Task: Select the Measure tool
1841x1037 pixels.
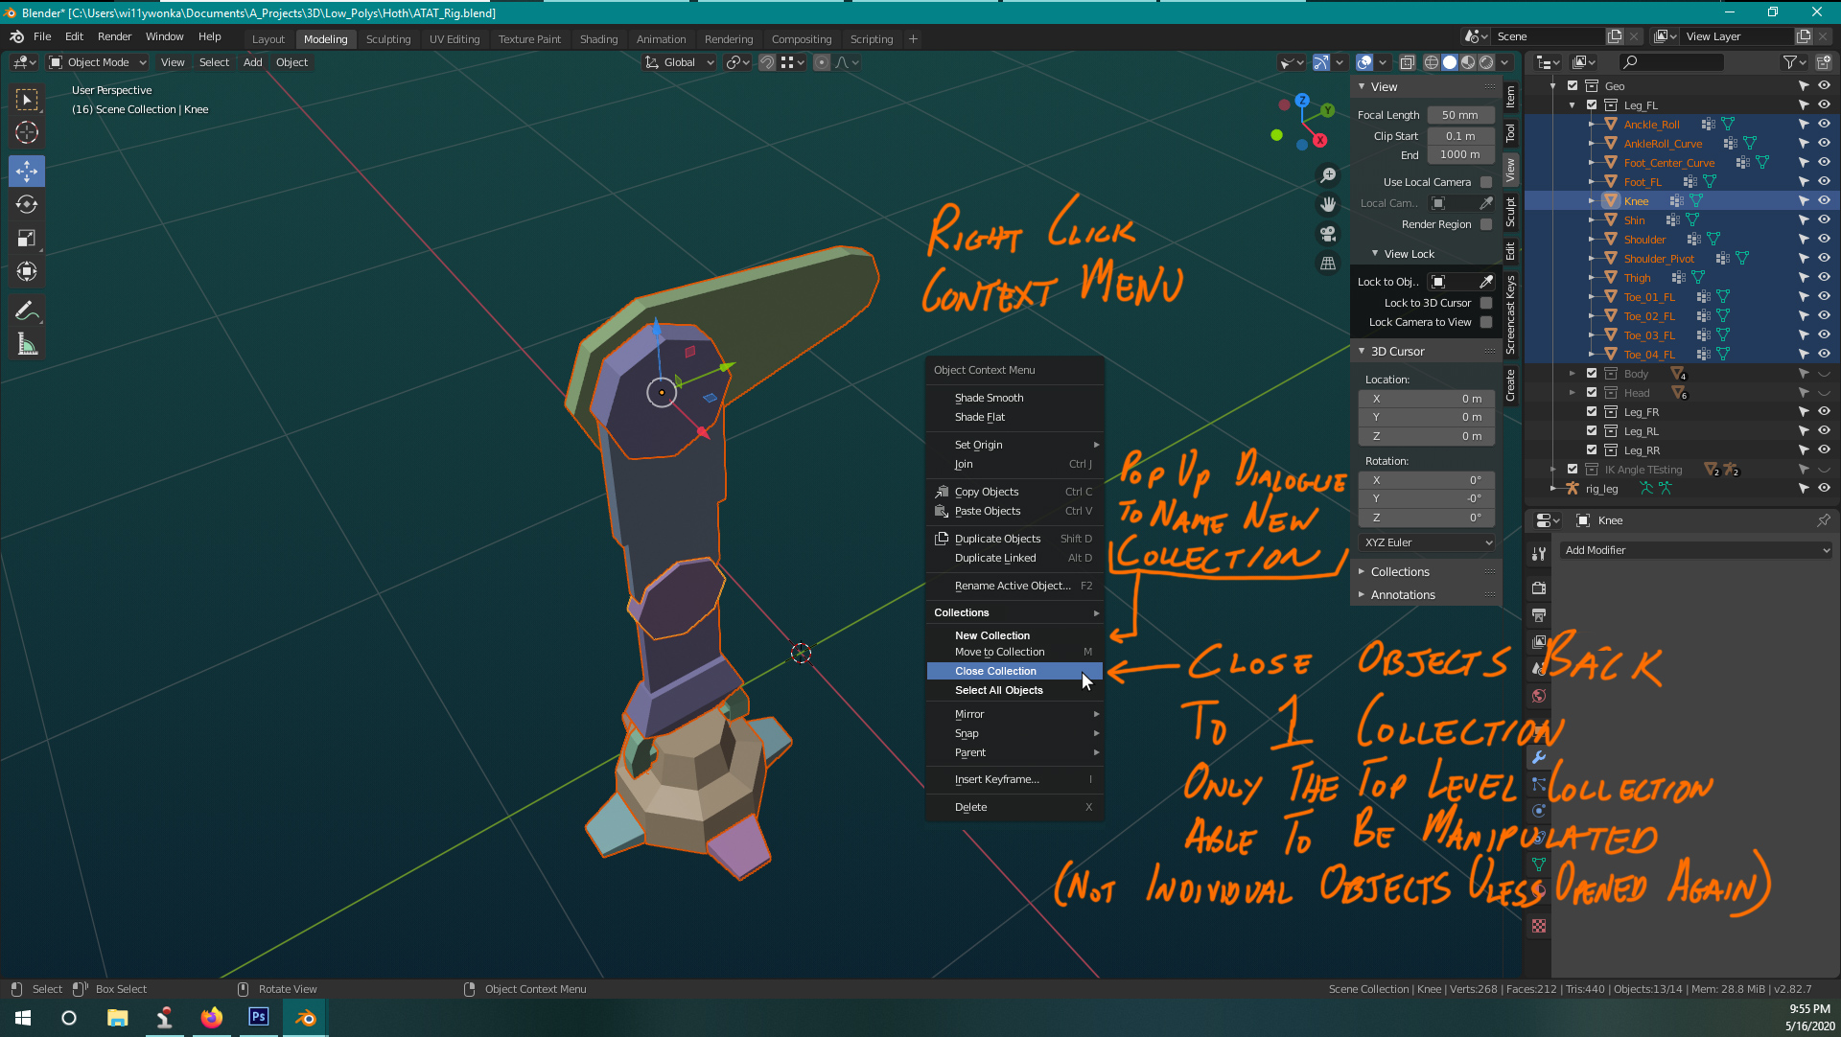Action: (x=27, y=344)
